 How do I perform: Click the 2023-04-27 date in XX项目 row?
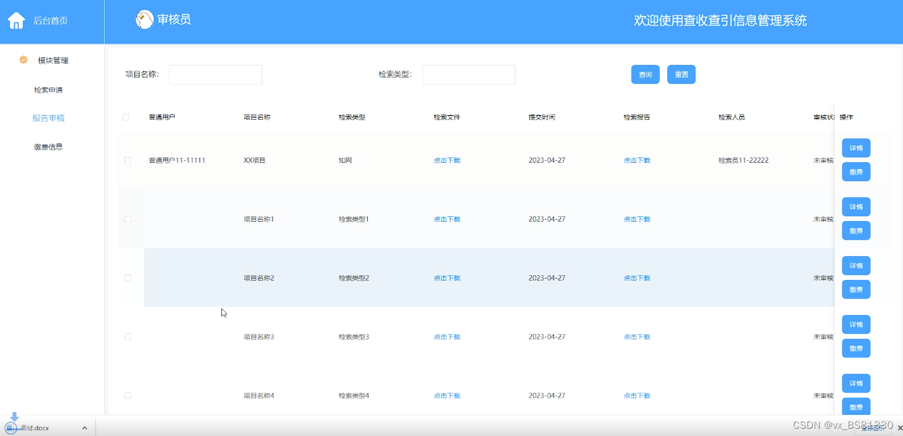click(547, 160)
